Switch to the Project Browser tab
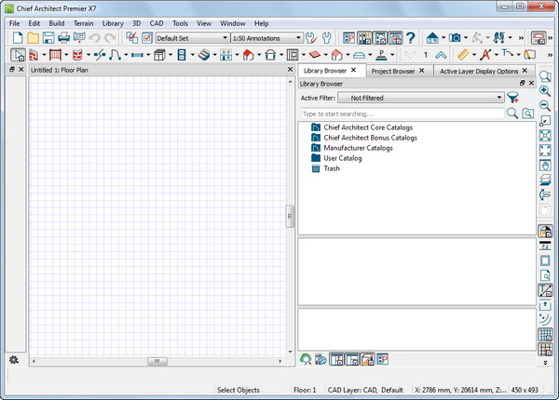This screenshot has height=400, width=559. 392,71
